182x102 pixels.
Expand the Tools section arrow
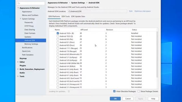click(x=18, y=76)
